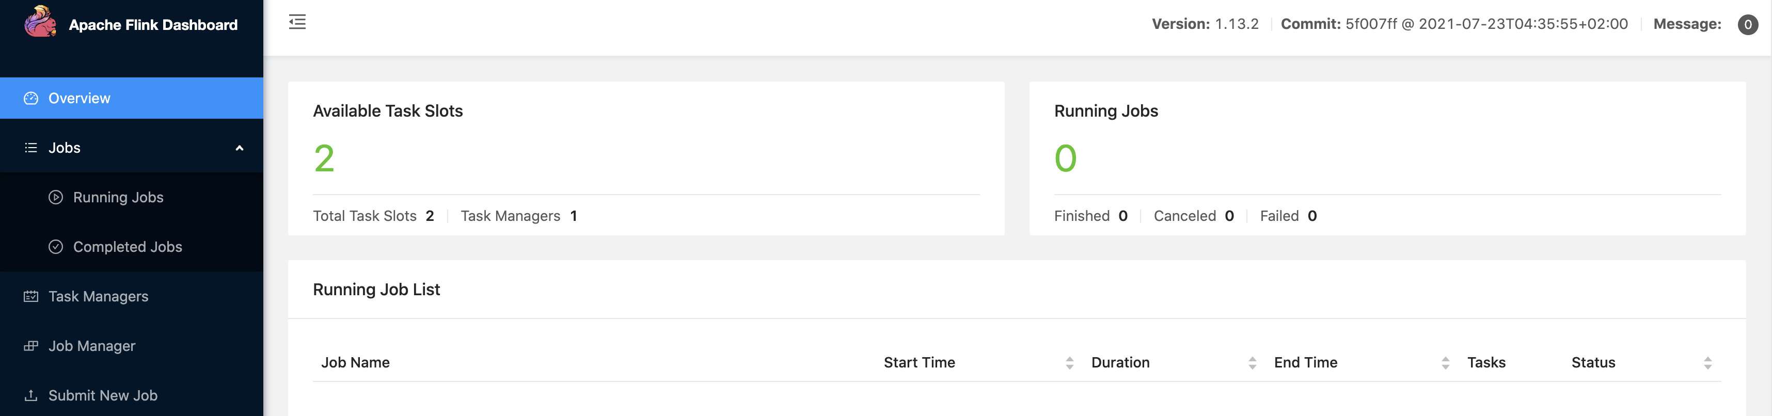Go to Task Managers page
Screen dimensions: 1772x416
point(99,296)
